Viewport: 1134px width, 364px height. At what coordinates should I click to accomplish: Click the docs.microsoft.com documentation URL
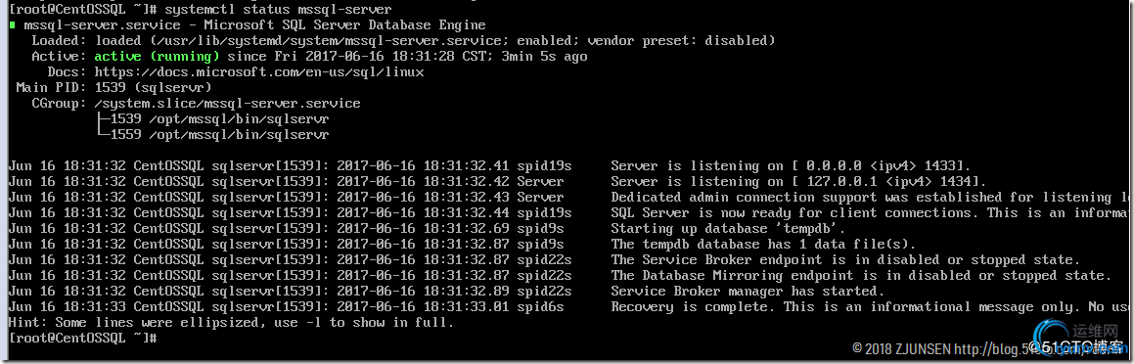(259, 72)
